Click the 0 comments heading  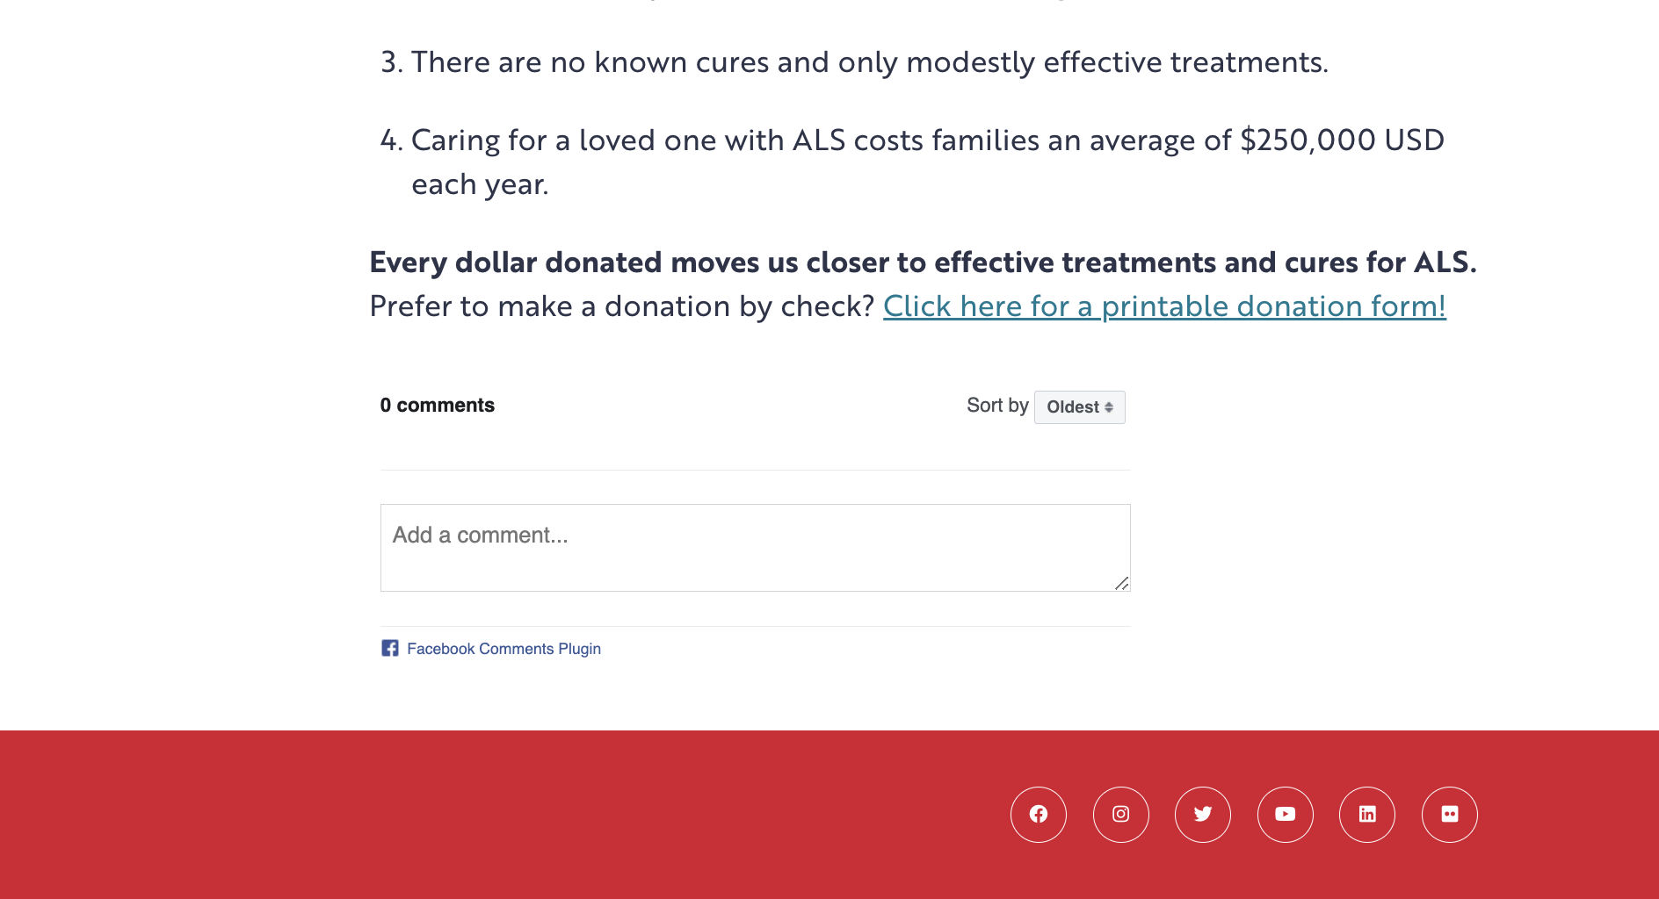click(x=437, y=406)
